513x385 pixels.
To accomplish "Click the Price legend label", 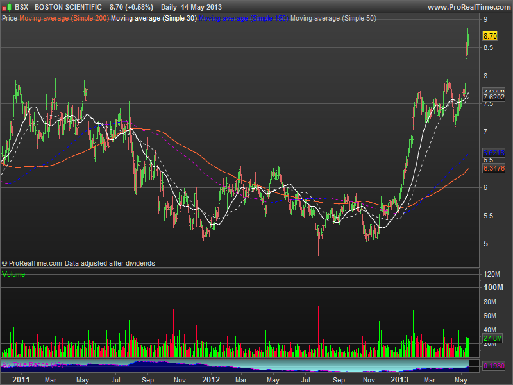I will point(10,19).
